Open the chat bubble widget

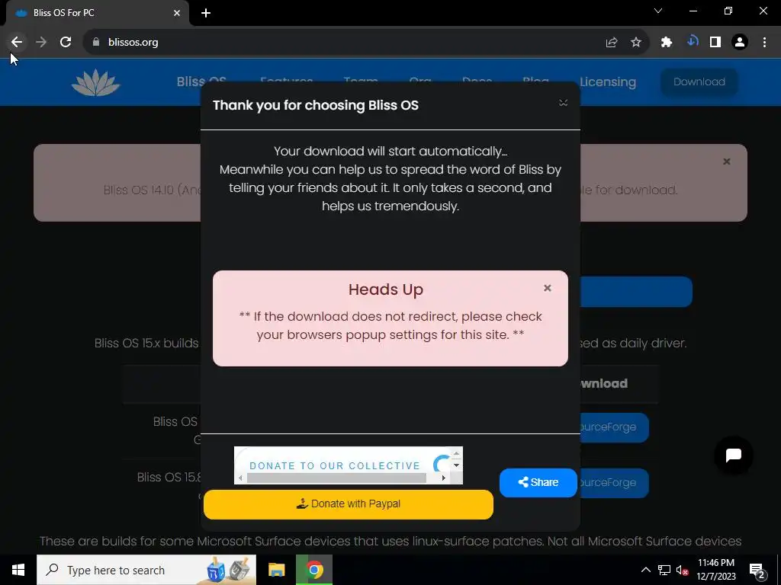pos(734,456)
